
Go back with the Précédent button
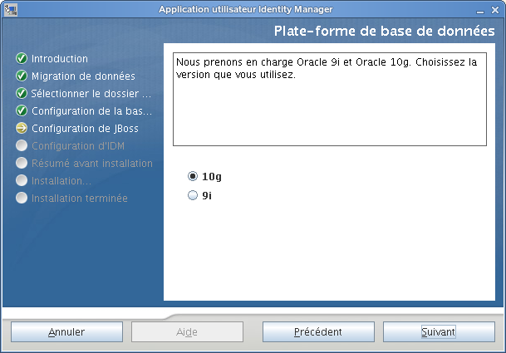coord(317,331)
